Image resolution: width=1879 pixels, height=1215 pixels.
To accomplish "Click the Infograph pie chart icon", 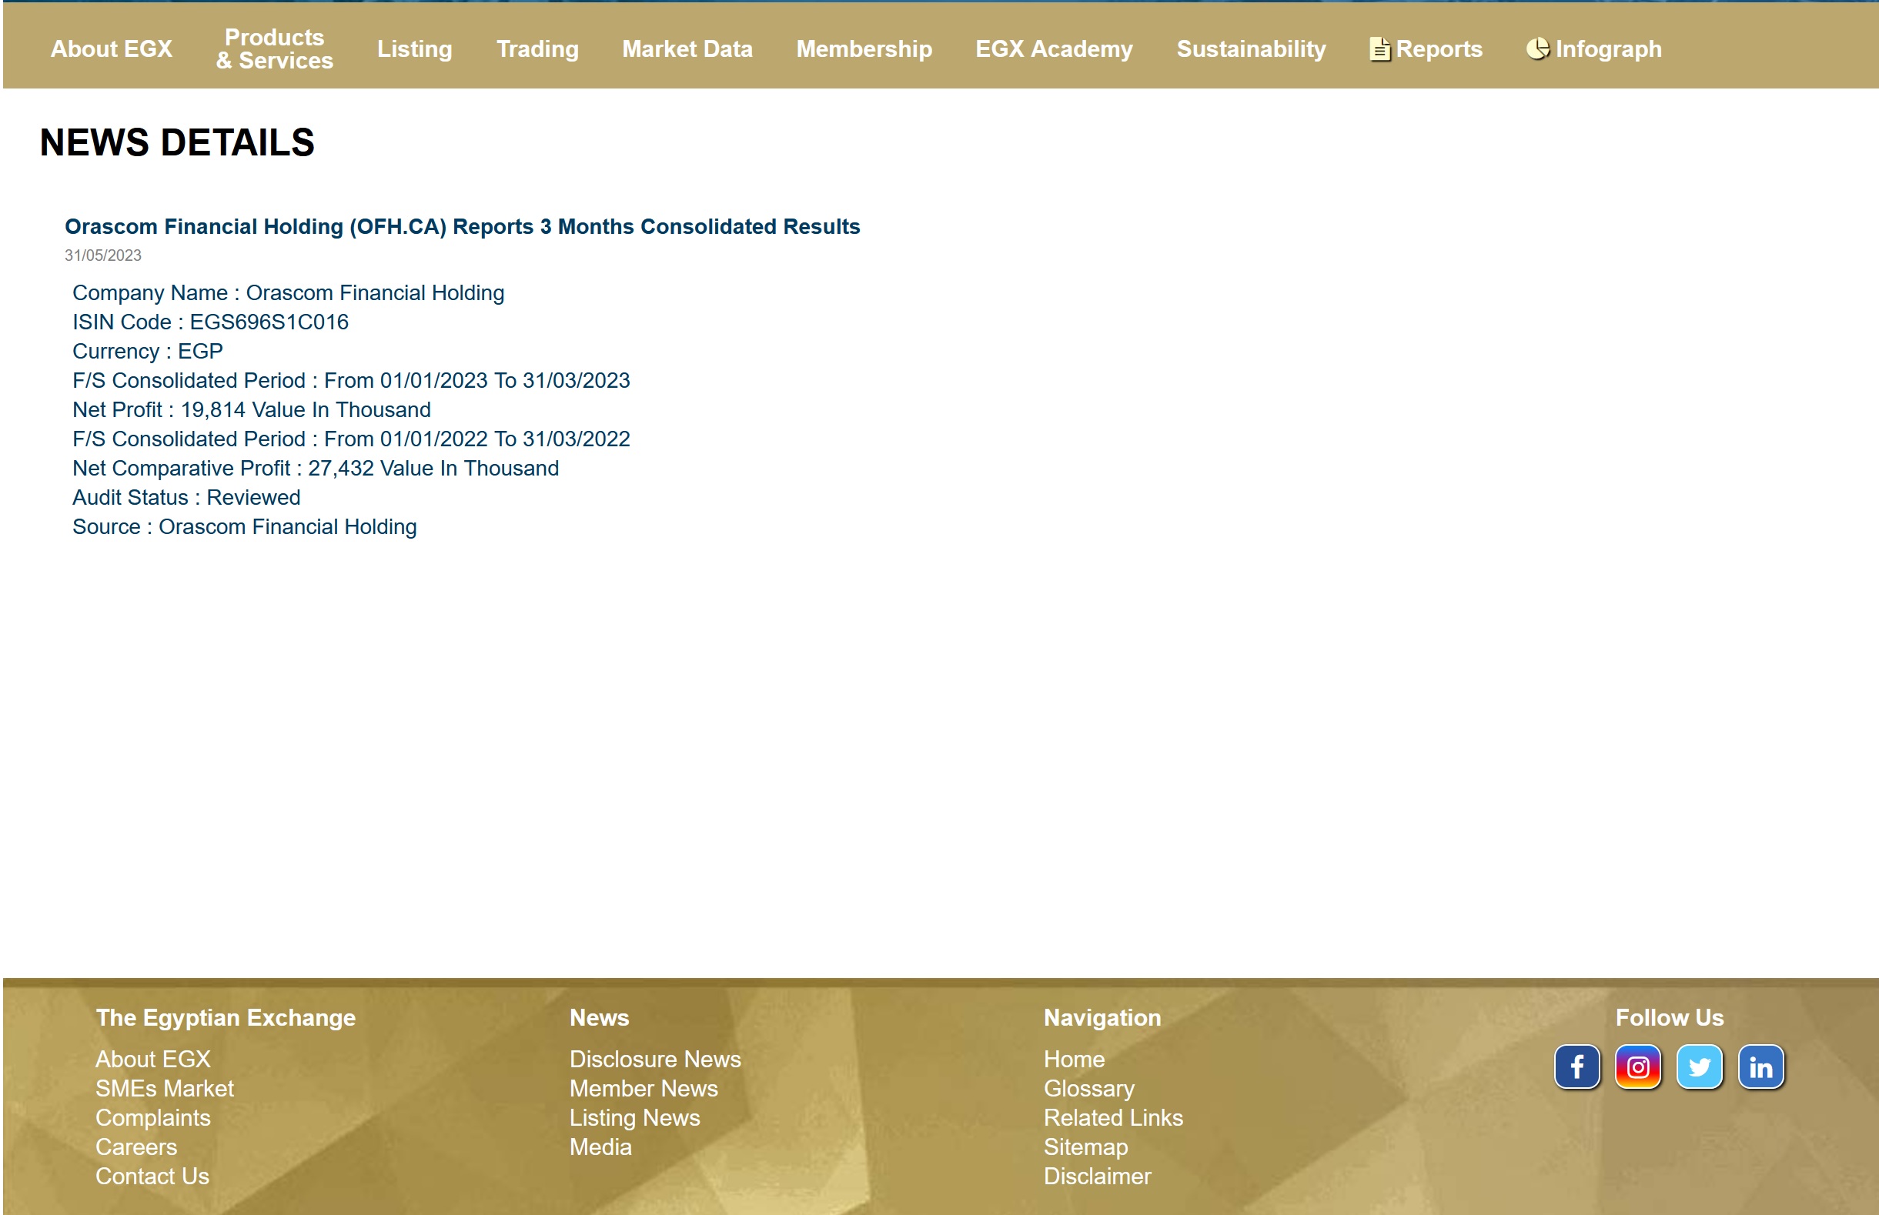I will click(1536, 49).
